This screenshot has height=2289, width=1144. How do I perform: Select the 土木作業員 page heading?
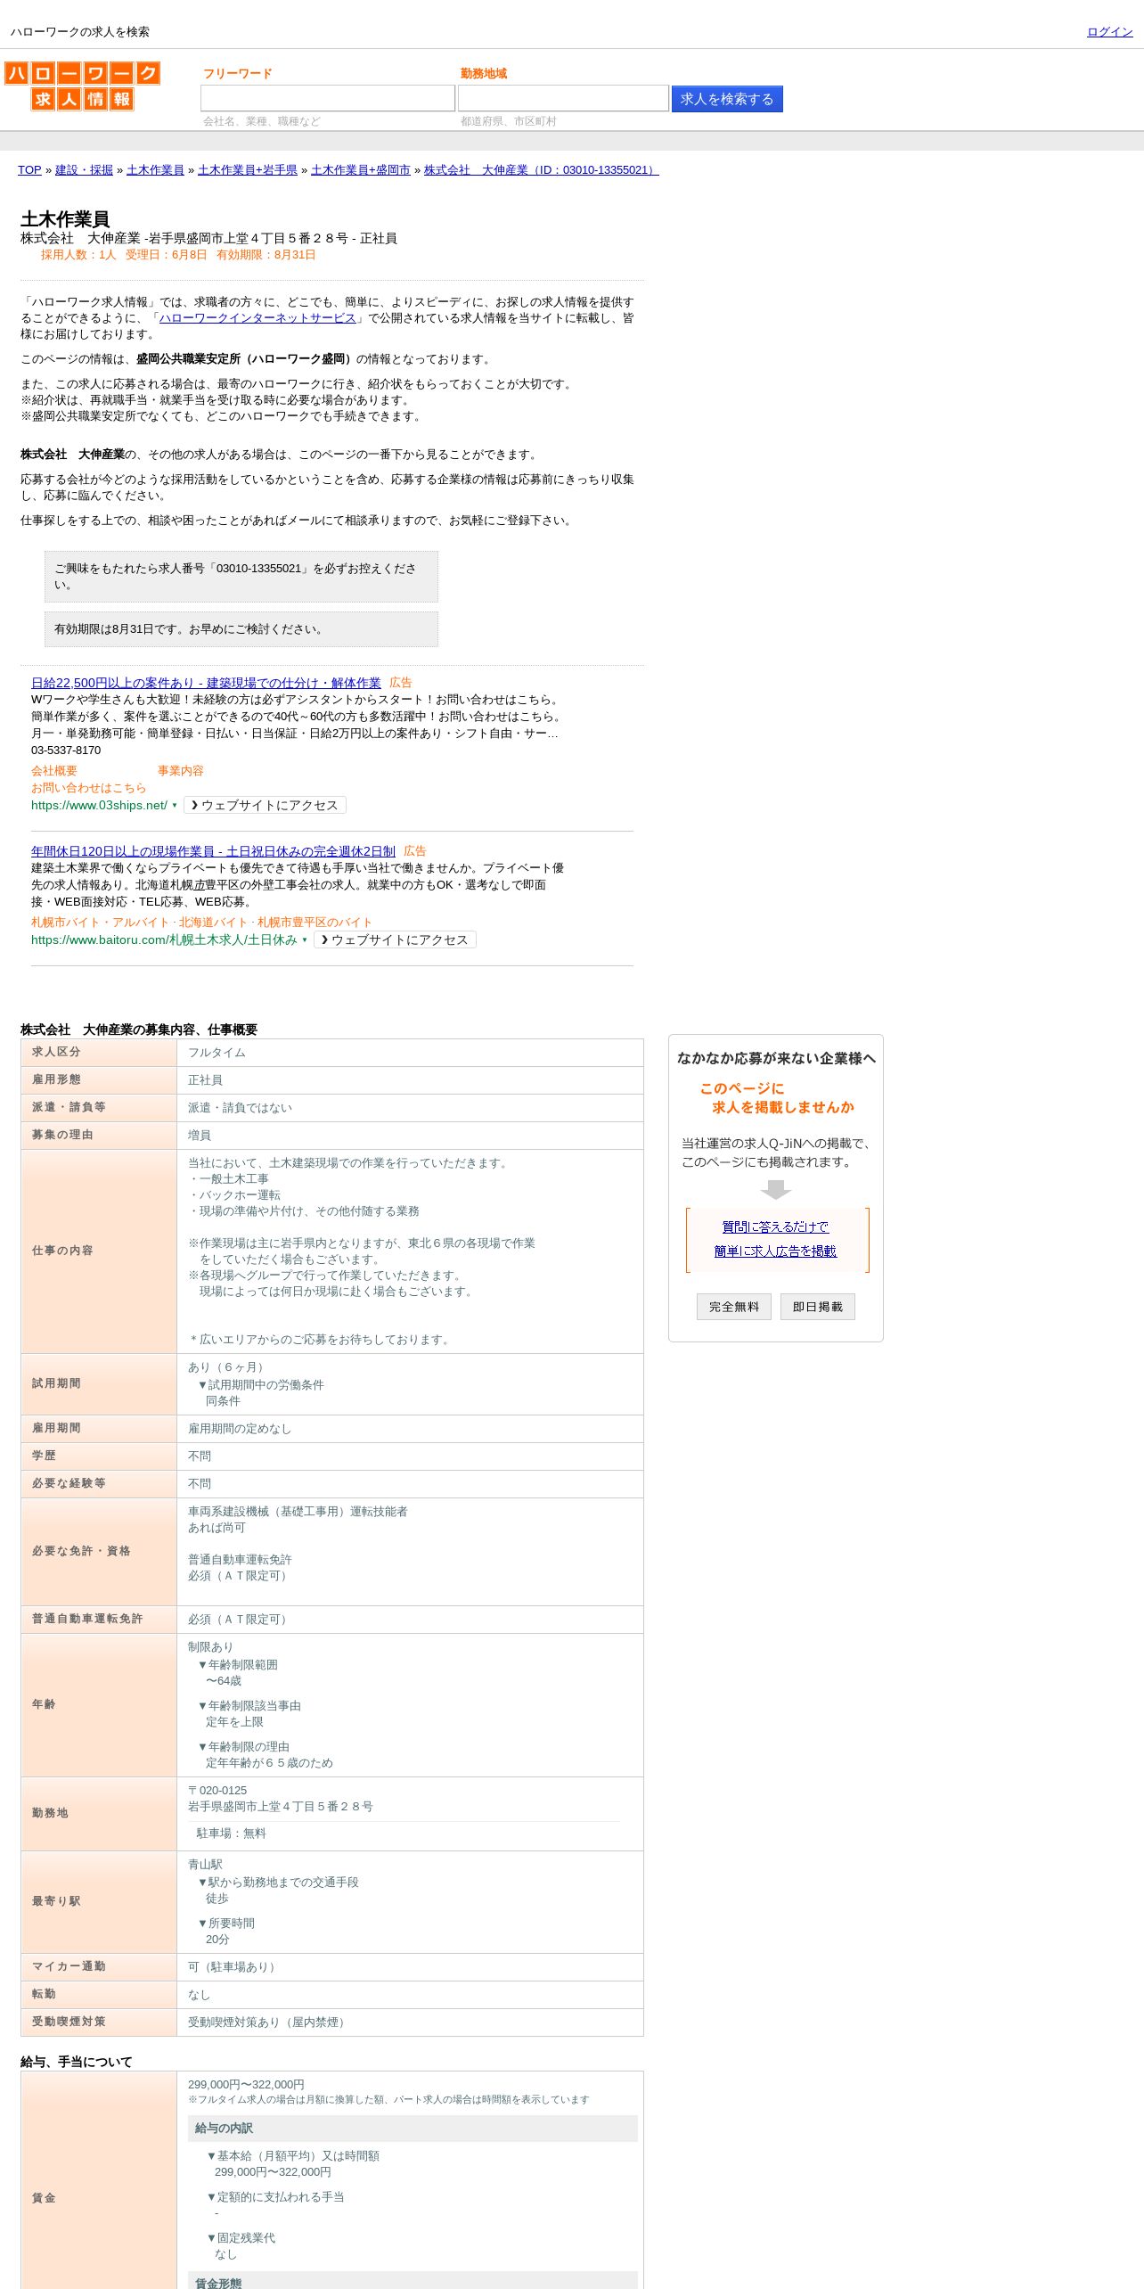pyautogui.click(x=65, y=219)
